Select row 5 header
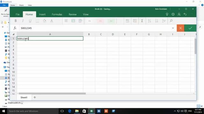Image resolution: width=204 pixels, height=114 pixels. [13, 54]
